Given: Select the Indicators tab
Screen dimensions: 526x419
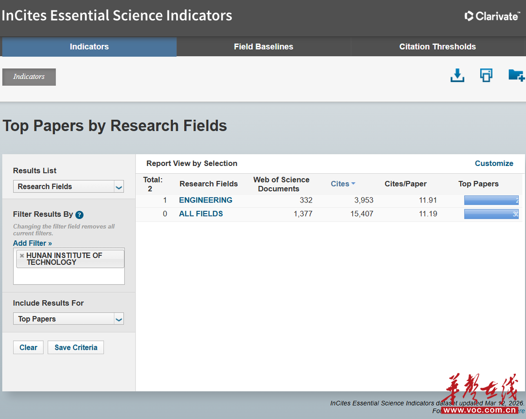Looking at the screenshot, I should tap(89, 47).
